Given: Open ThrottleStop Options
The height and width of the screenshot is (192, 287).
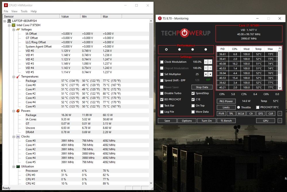Looking at the screenshot, I should click(187, 121).
